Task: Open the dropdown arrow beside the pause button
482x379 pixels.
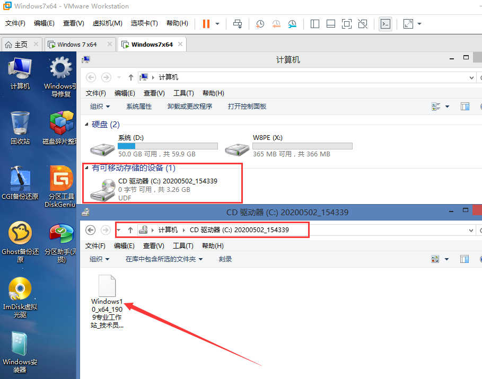Action: click(x=217, y=24)
